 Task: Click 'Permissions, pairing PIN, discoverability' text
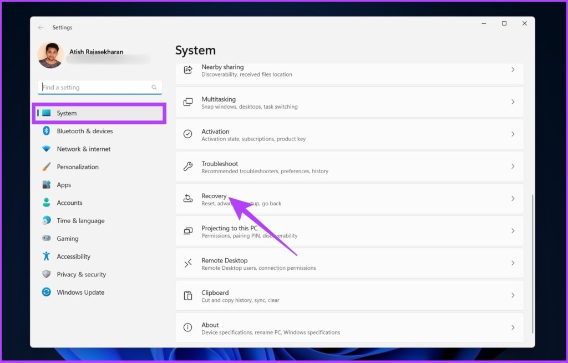click(x=250, y=236)
